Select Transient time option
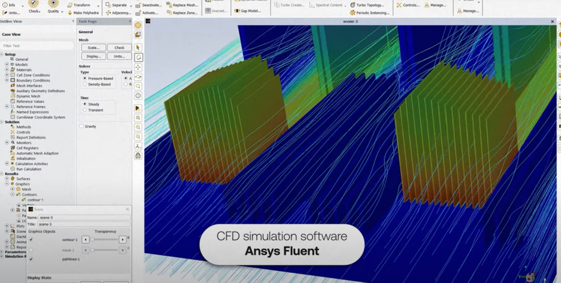The width and height of the screenshot is (561, 283). tap(85, 110)
